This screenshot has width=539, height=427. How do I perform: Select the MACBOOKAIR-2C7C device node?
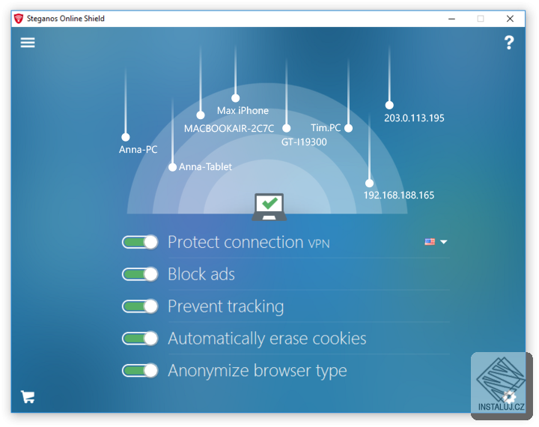pyautogui.click(x=201, y=115)
